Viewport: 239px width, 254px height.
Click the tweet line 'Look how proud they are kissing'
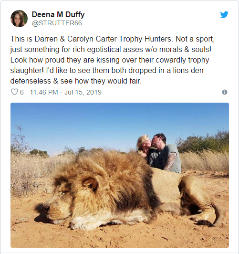110,60
